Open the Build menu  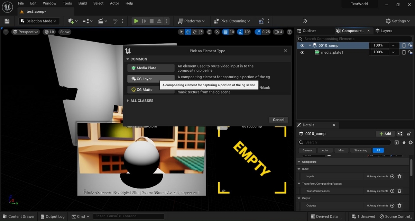click(x=83, y=3)
